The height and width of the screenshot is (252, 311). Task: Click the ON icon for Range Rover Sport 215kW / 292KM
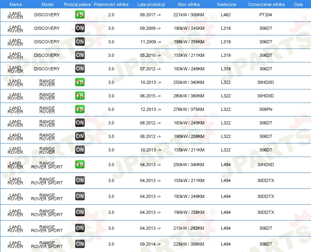click(x=80, y=228)
